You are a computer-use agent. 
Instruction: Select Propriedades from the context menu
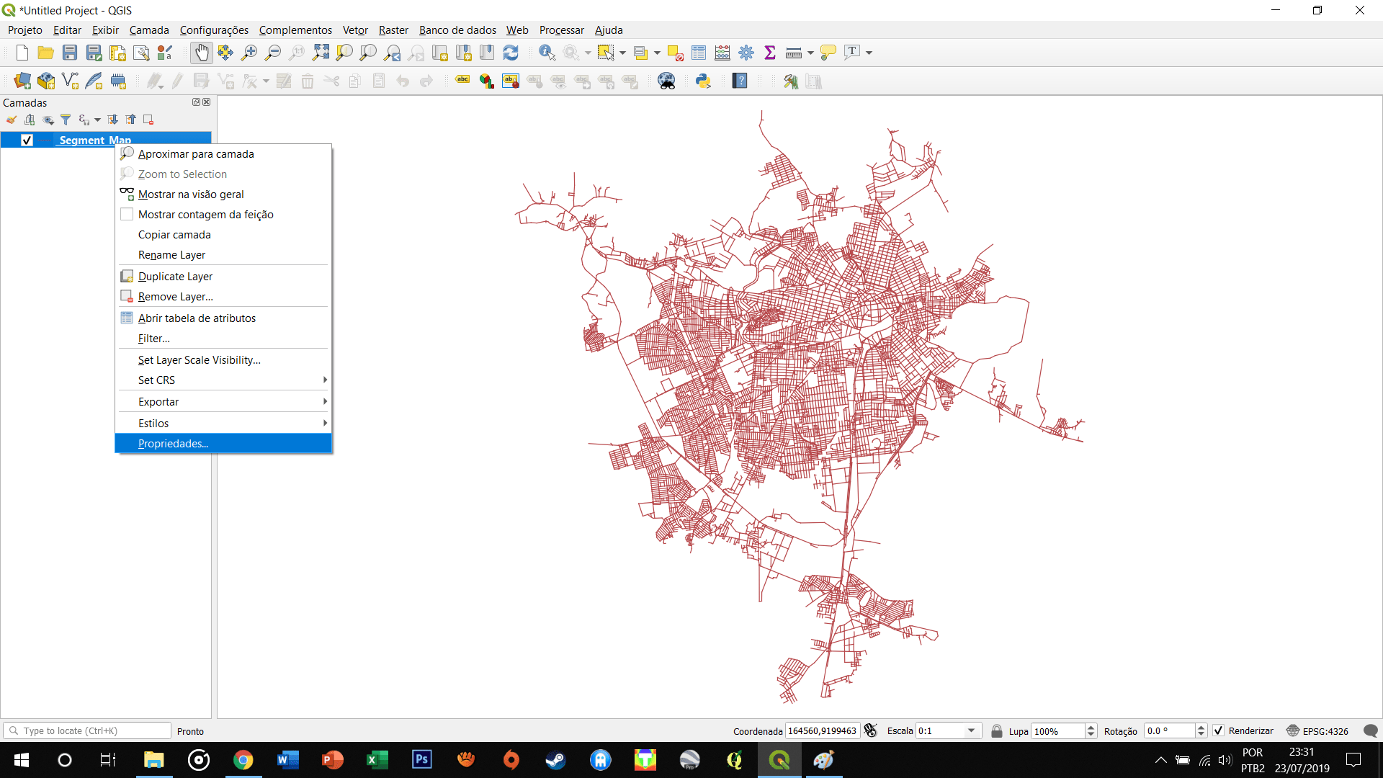(173, 443)
